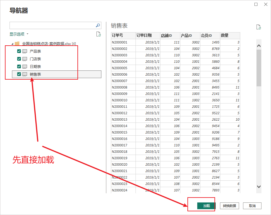Close the 导航器 dialog
271x215 pixels.
pos(266,4)
